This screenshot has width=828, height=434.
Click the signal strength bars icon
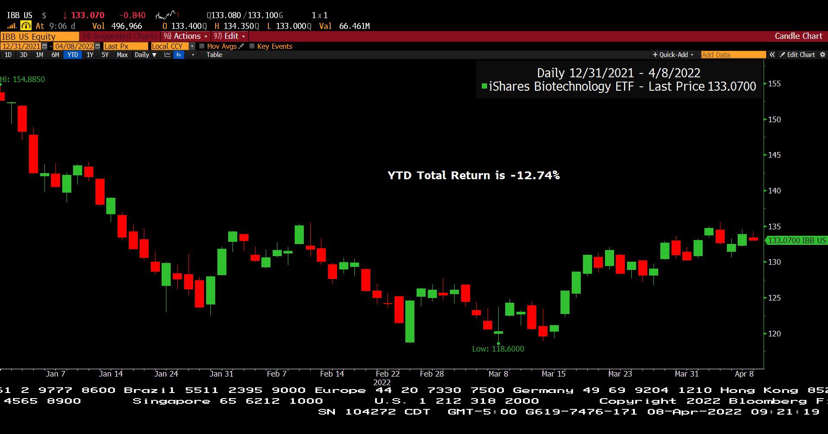click(12, 26)
